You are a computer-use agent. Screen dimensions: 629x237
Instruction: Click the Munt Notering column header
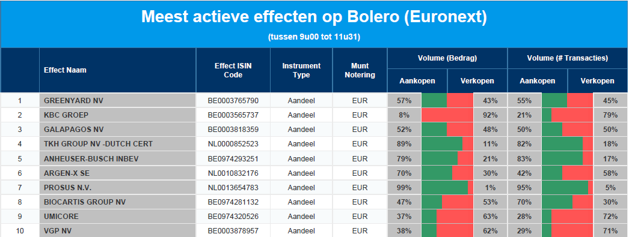click(360, 70)
